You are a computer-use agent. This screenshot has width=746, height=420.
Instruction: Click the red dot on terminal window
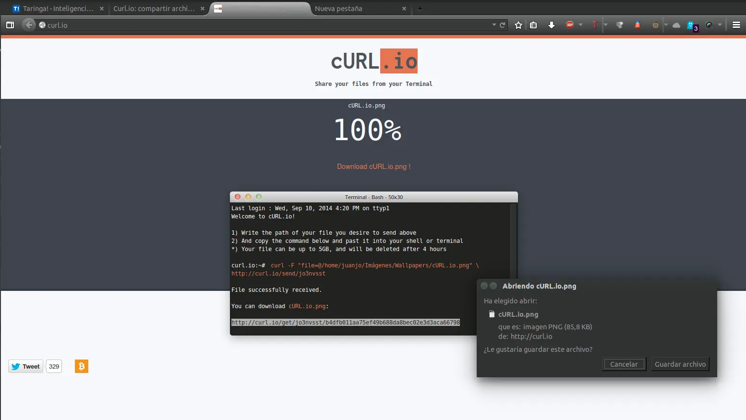coord(238,197)
